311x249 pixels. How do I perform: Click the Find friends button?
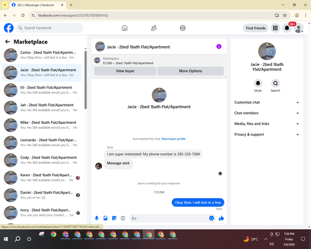(256, 28)
